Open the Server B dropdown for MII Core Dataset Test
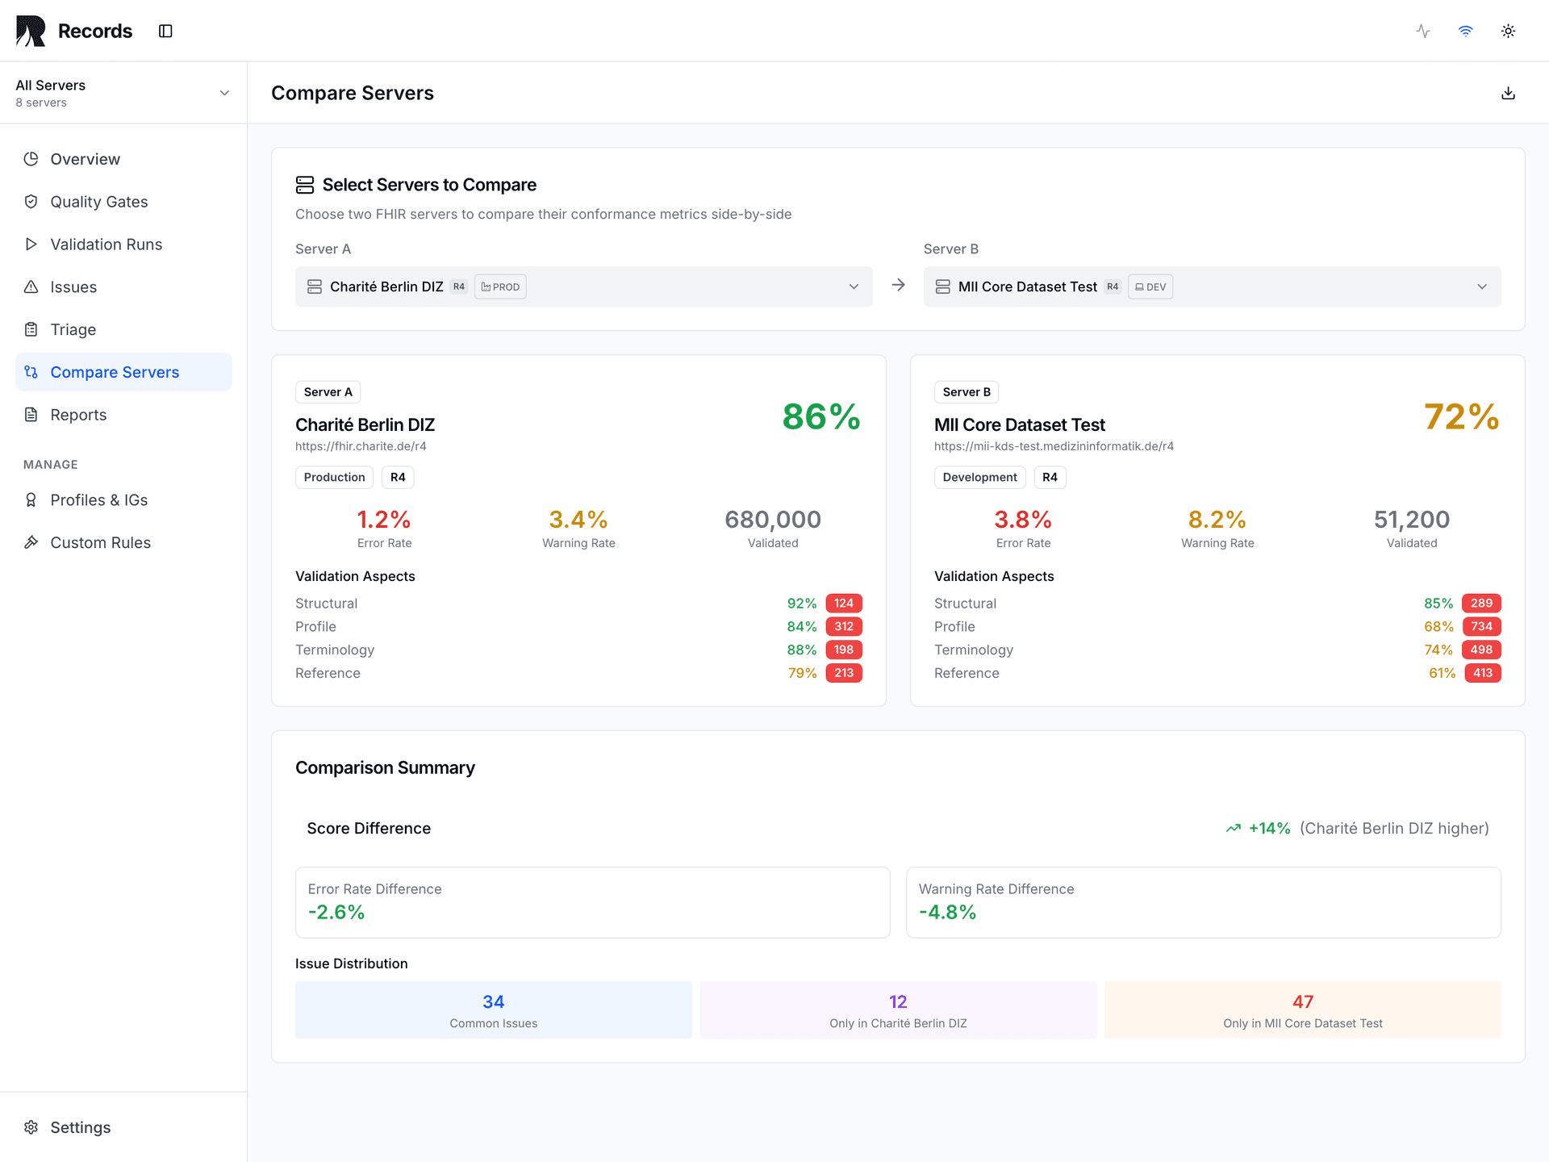 click(x=1482, y=286)
